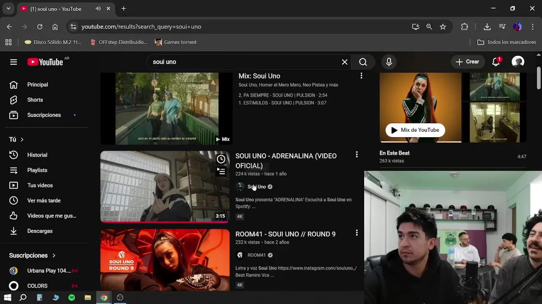Expand the Tú section chevron
The width and height of the screenshot is (542, 304).
click(x=22, y=139)
